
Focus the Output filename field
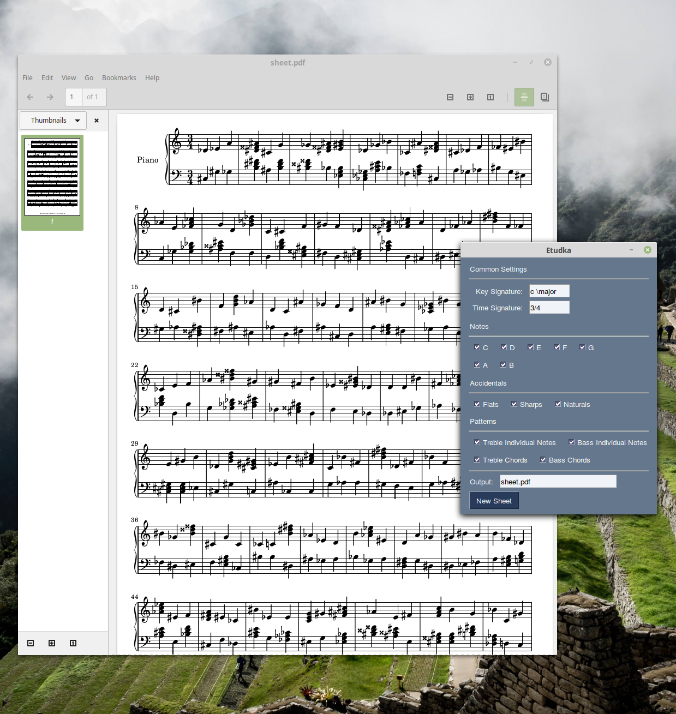[558, 482]
